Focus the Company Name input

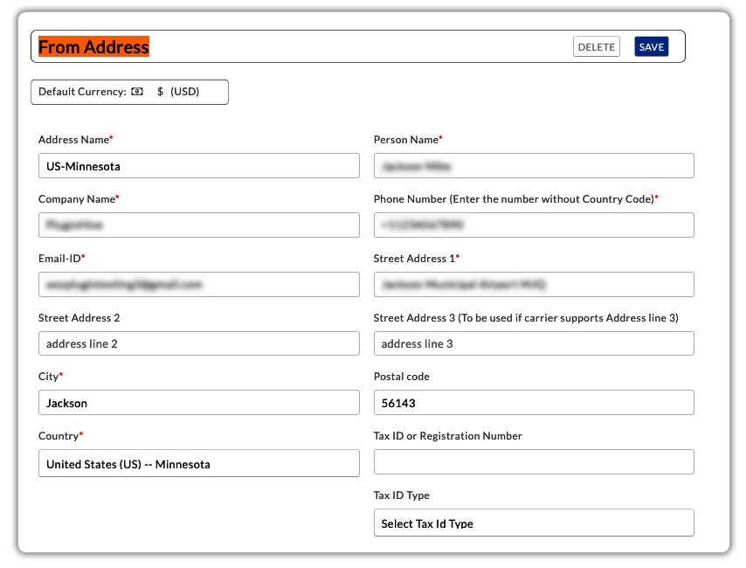point(199,225)
